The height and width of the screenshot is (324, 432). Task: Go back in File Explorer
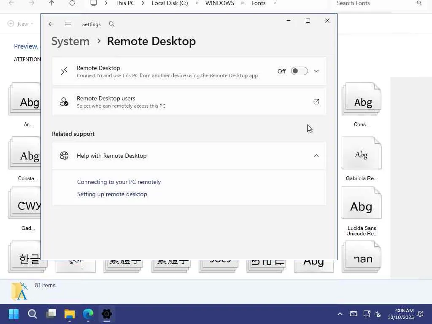(11, 3)
